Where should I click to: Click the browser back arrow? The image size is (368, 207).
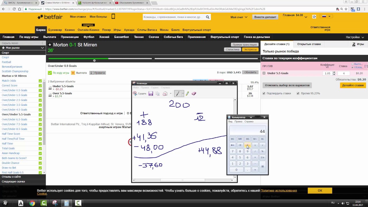tap(3, 9)
